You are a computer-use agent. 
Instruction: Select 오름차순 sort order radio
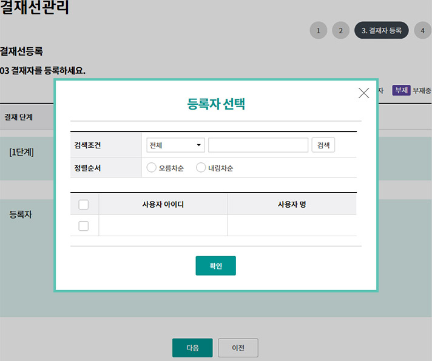152,168
